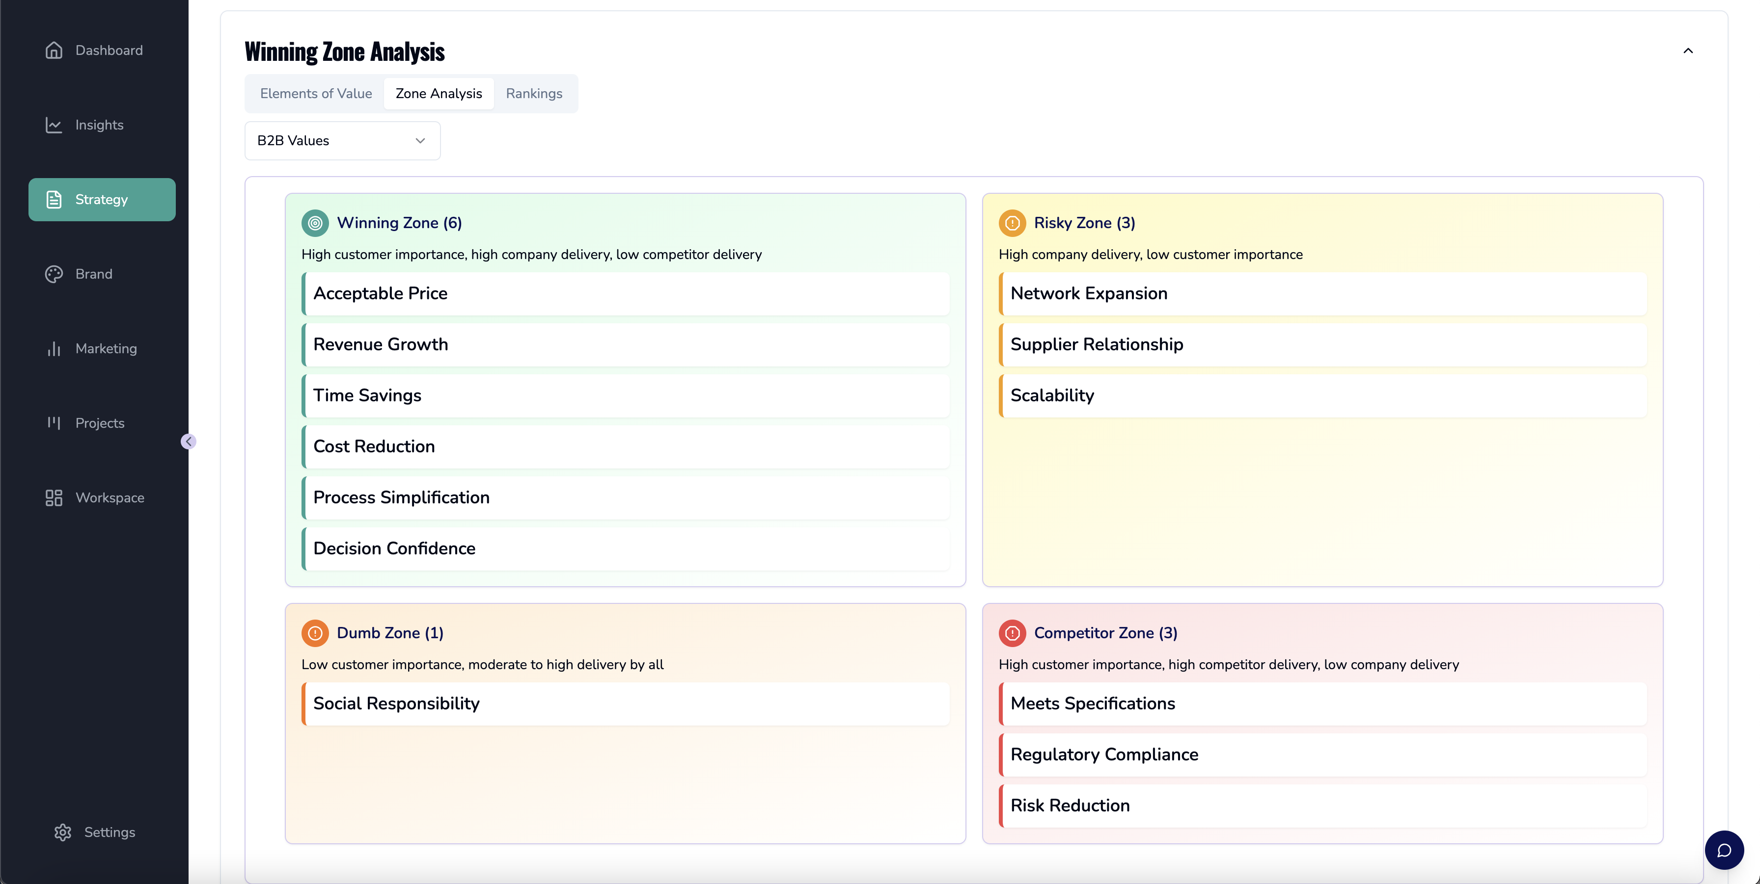Click the Dashboard home icon
The width and height of the screenshot is (1760, 884).
(x=54, y=51)
